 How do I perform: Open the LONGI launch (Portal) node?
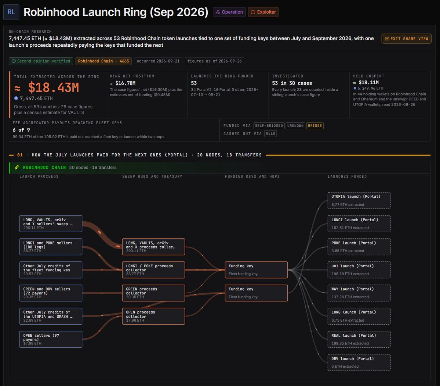point(359,224)
